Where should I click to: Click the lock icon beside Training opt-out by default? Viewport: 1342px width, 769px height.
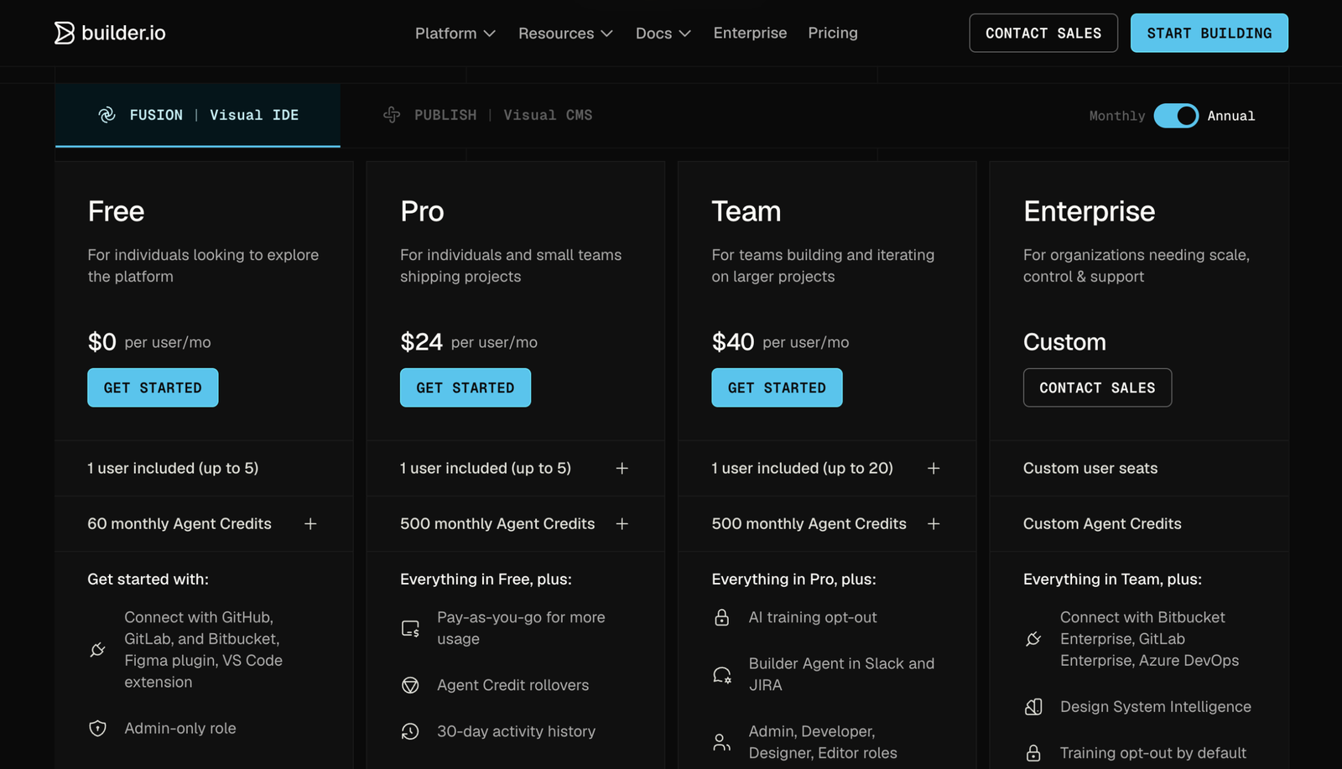pos(1033,753)
